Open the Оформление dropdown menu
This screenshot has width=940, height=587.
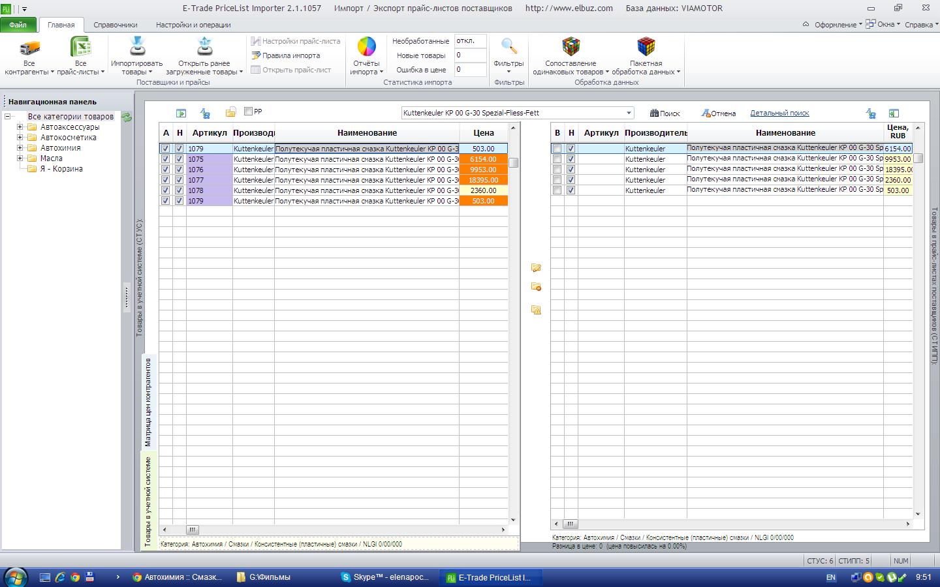pyautogui.click(x=838, y=25)
